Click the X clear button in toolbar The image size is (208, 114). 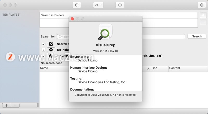coord(202,5)
